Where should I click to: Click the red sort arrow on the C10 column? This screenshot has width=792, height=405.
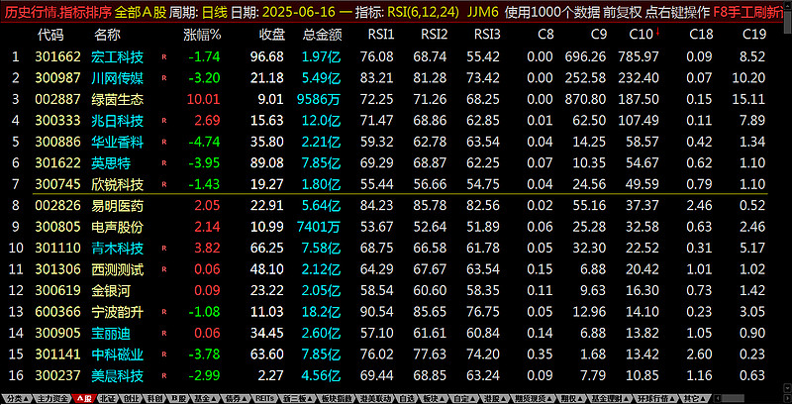658,33
